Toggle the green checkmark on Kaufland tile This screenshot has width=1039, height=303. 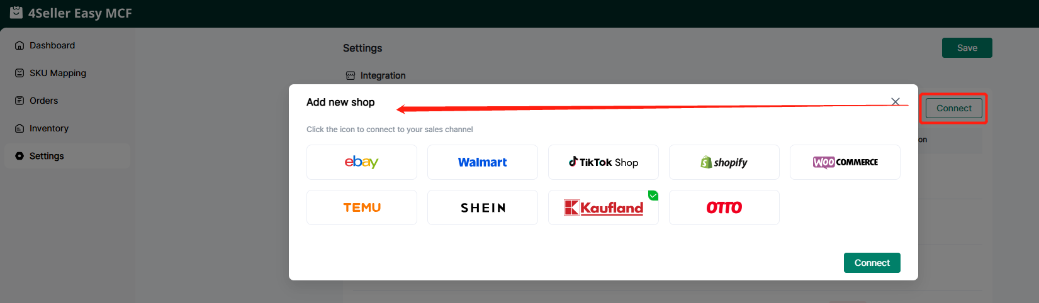pos(653,196)
